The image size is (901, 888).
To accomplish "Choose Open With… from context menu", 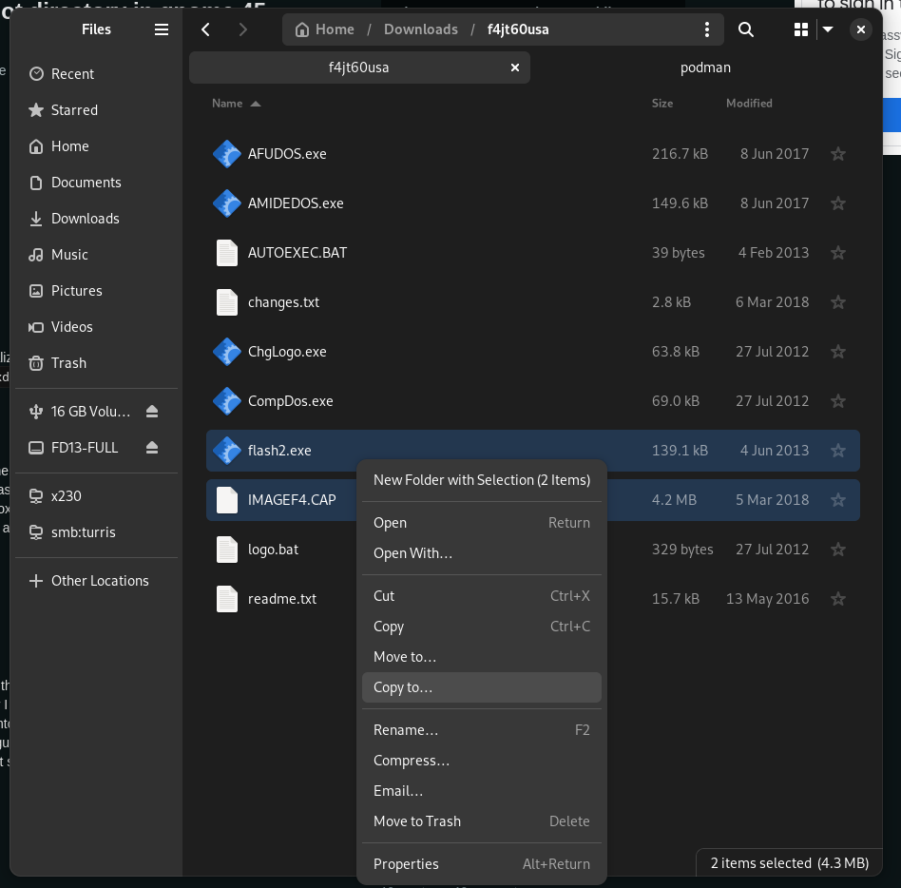I will (482, 553).
